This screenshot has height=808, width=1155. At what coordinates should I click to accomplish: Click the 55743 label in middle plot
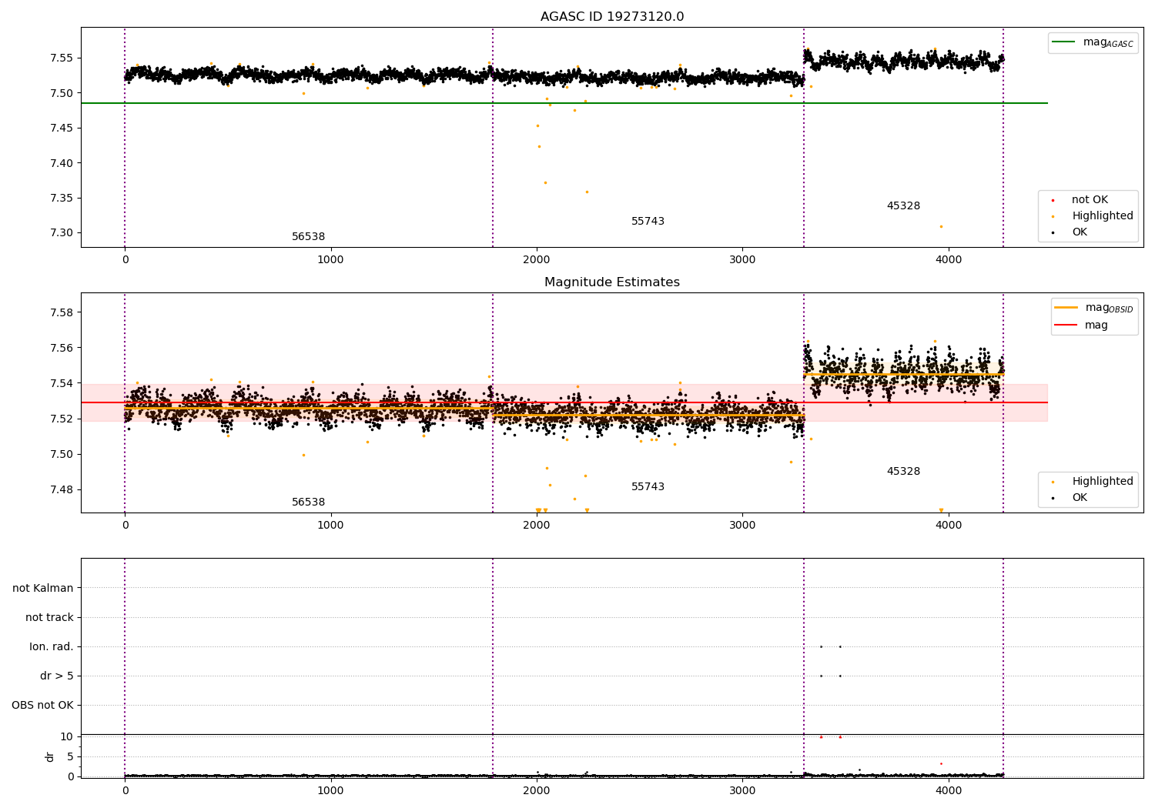point(648,487)
